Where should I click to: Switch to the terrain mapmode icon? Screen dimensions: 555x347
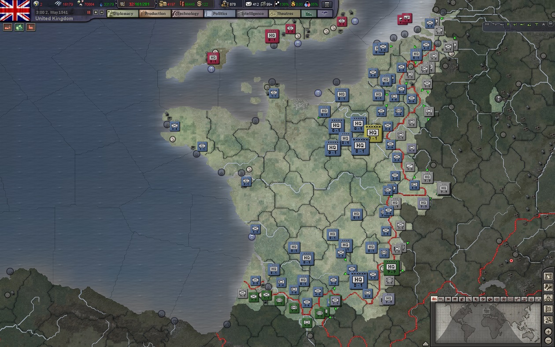coord(434,299)
